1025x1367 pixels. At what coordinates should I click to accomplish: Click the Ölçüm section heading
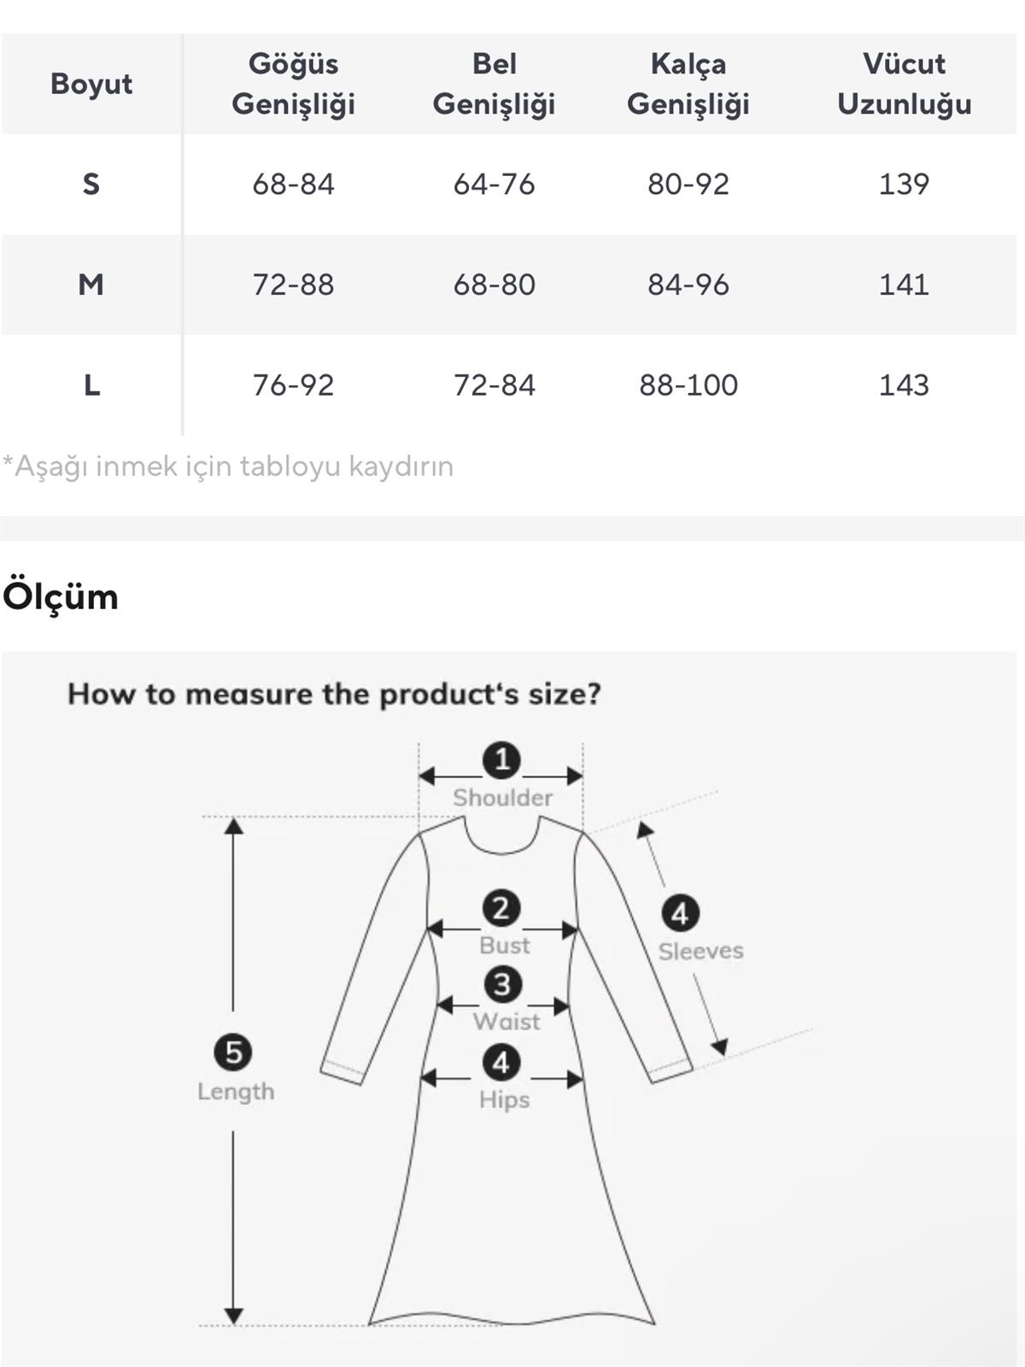point(61,596)
